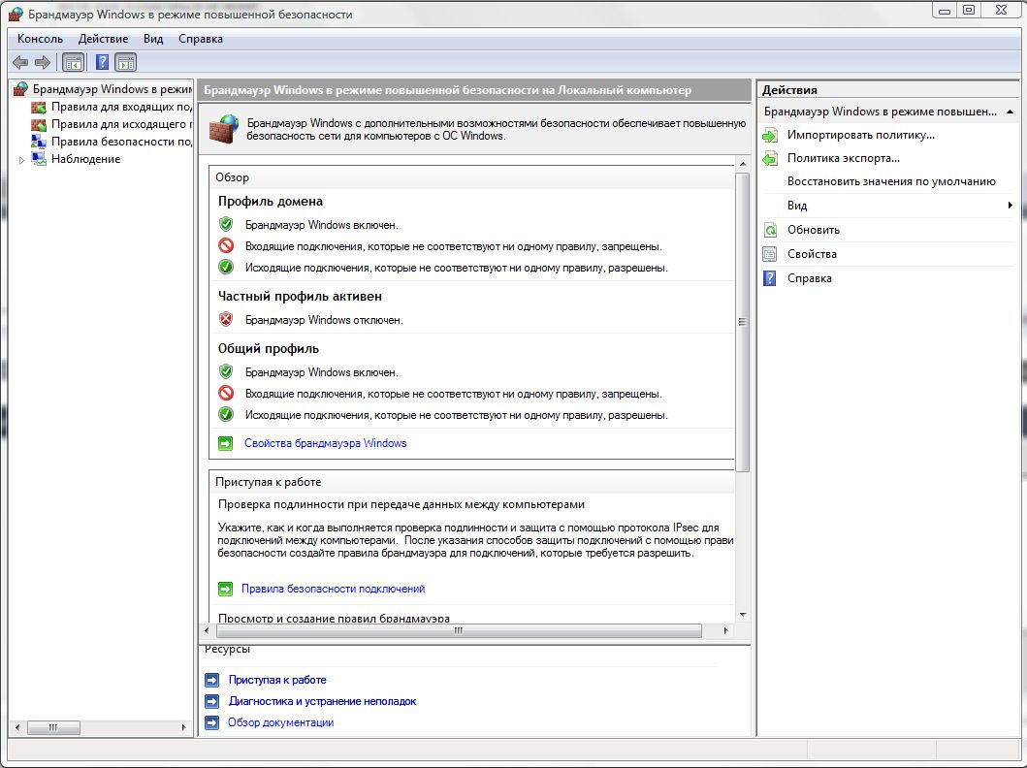Open the Приступая к работе resource link
The height and width of the screenshot is (768, 1027).
tap(277, 680)
